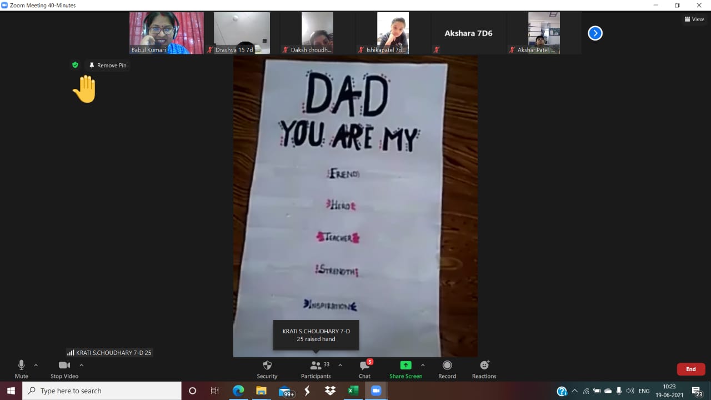The image size is (711, 400).
Task: Open Cortana circle in taskbar
Action: (x=192, y=391)
